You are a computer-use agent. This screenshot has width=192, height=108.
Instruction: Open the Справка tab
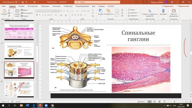pos(101,6)
